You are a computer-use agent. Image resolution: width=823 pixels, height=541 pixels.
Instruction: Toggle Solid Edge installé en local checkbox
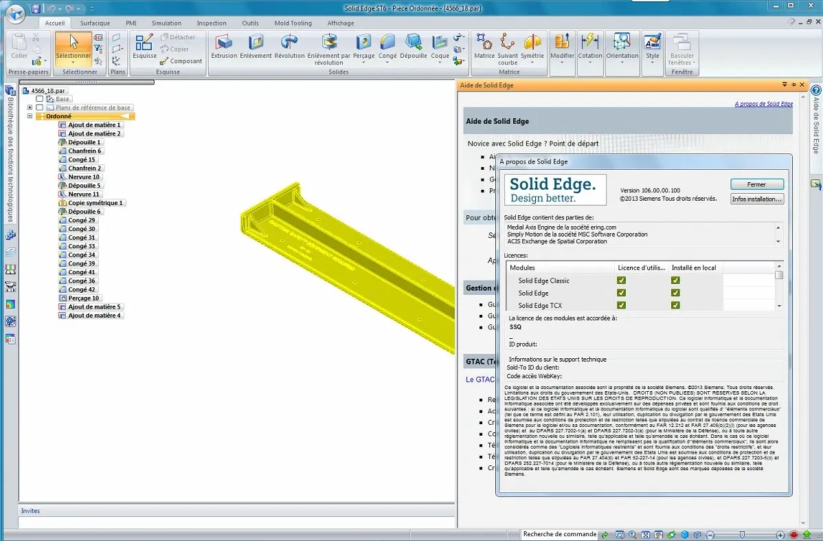coord(675,293)
